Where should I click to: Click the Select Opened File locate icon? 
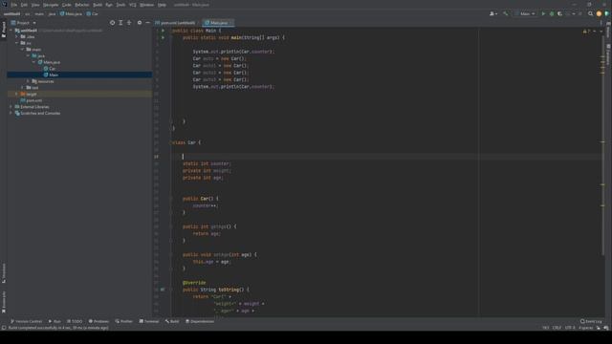[113, 23]
